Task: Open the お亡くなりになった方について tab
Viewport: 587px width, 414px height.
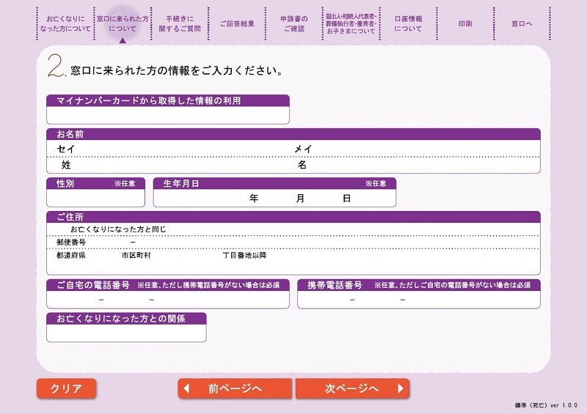Action: (65, 23)
